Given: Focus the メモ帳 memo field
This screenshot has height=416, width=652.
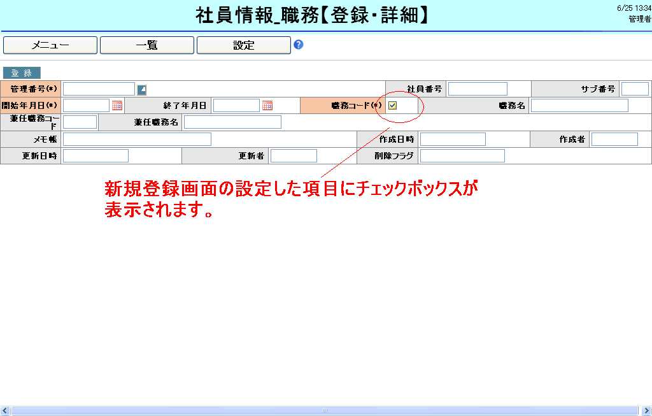Looking at the screenshot, I should [x=137, y=140].
